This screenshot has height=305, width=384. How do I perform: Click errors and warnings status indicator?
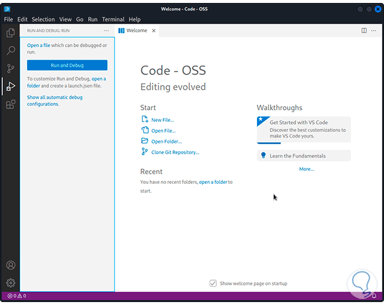(x=17, y=296)
